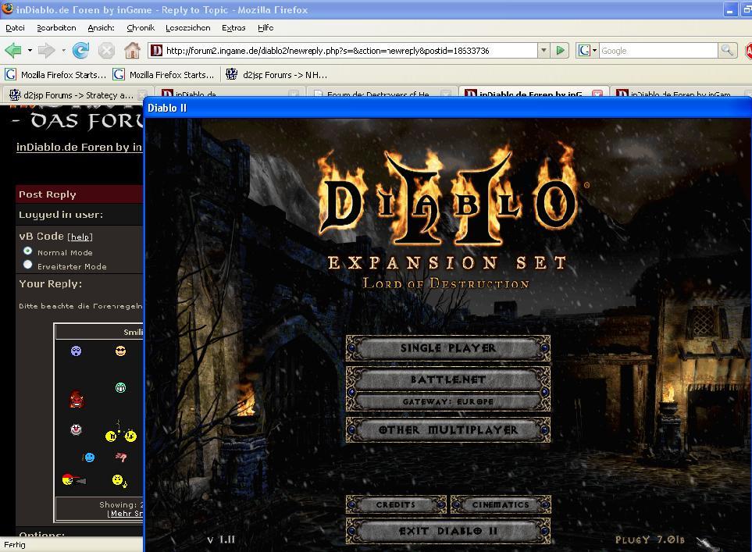The height and width of the screenshot is (552, 752).
Task: Open the Datei menu
Action: point(15,28)
